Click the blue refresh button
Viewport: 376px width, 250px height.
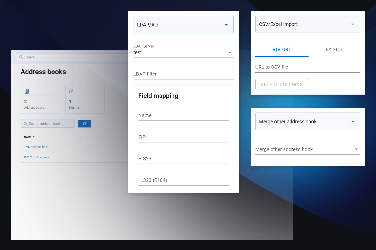coord(85,124)
